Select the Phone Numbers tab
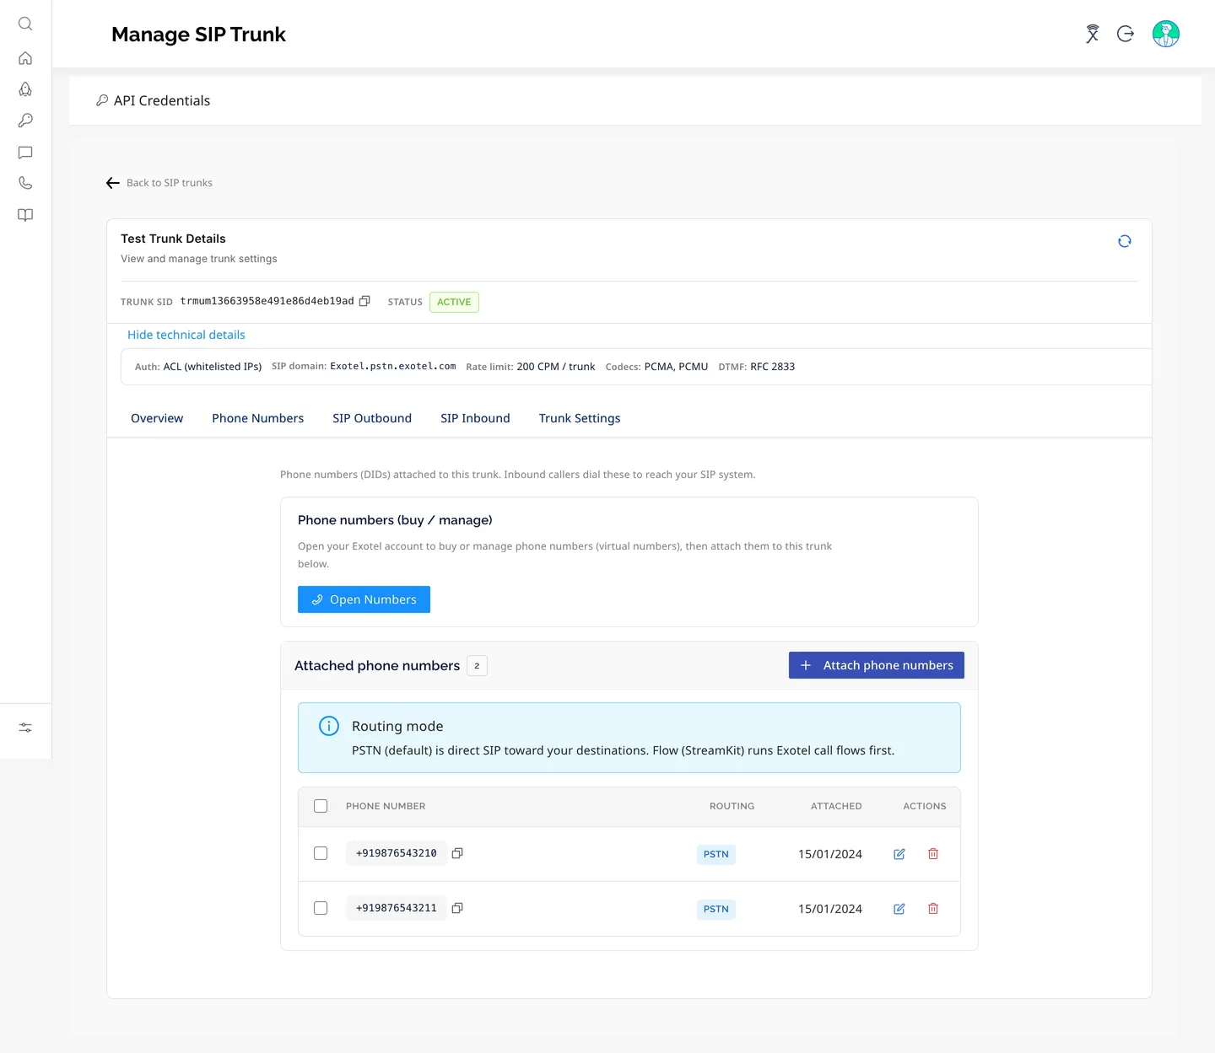Screen dimensions: 1215x1053 pos(258,418)
